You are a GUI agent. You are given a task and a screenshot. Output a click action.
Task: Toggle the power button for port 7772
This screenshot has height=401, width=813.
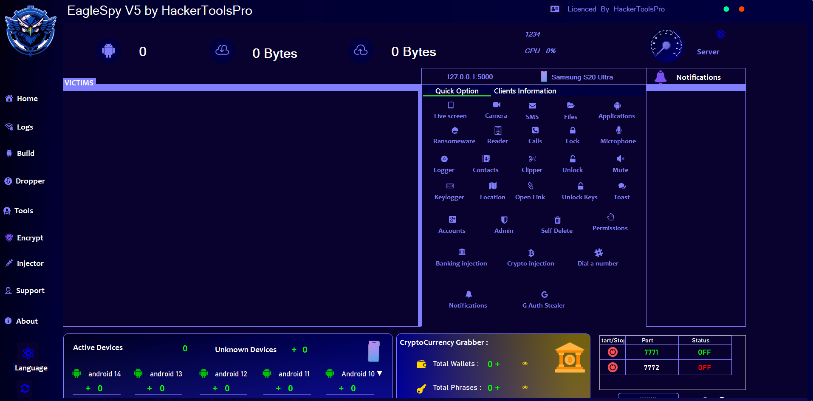[613, 367]
